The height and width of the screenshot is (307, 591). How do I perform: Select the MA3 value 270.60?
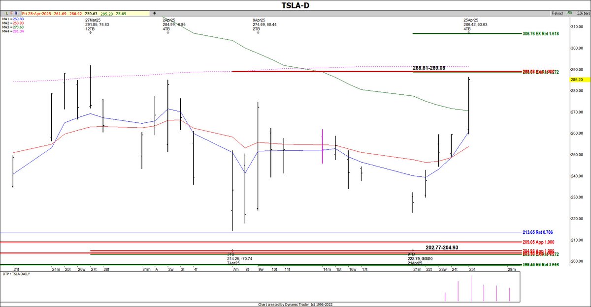click(x=18, y=27)
